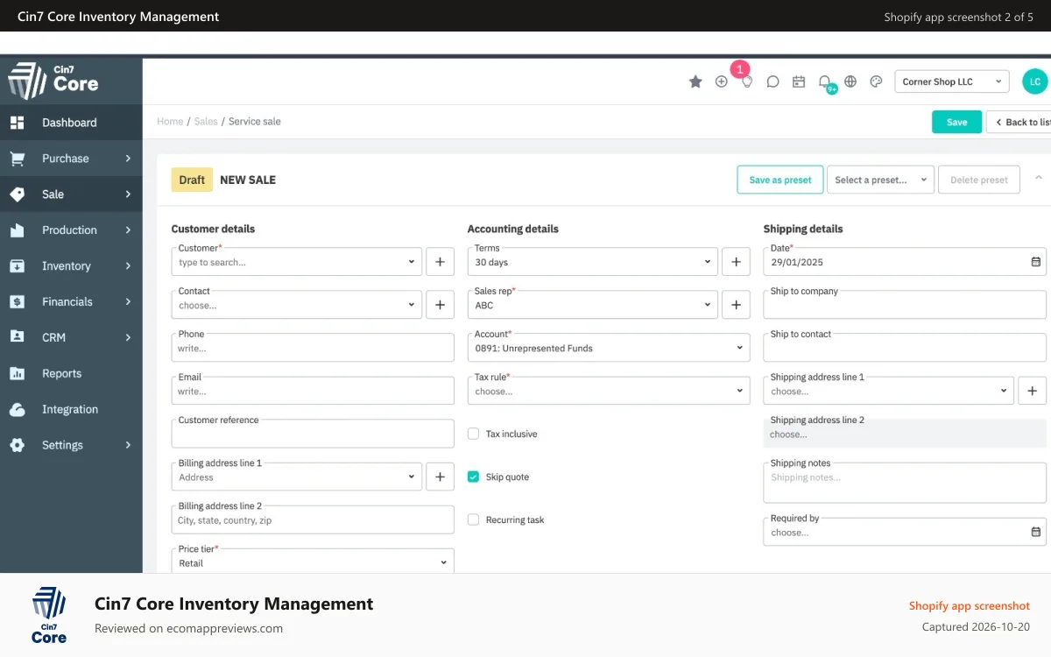Open the Customer search dropdown
Image resolution: width=1051 pixels, height=657 pixels.
[296, 262]
